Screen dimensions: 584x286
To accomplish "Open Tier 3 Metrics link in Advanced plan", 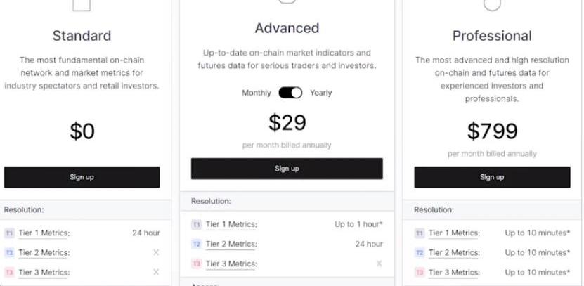I will pos(231,264).
